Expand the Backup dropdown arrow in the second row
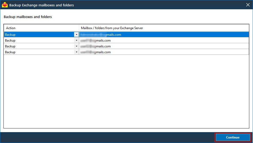Viewport: 253px width, 143px height. (x=76, y=41)
